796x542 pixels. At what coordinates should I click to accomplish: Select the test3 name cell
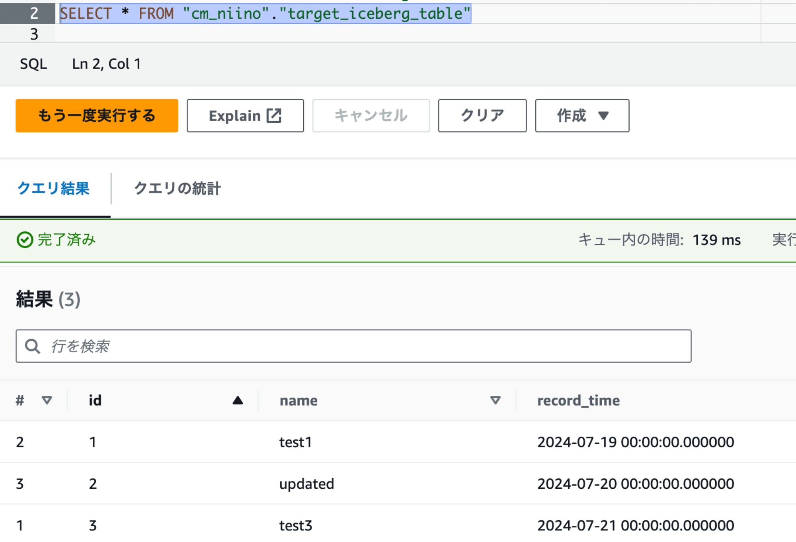(296, 526)
